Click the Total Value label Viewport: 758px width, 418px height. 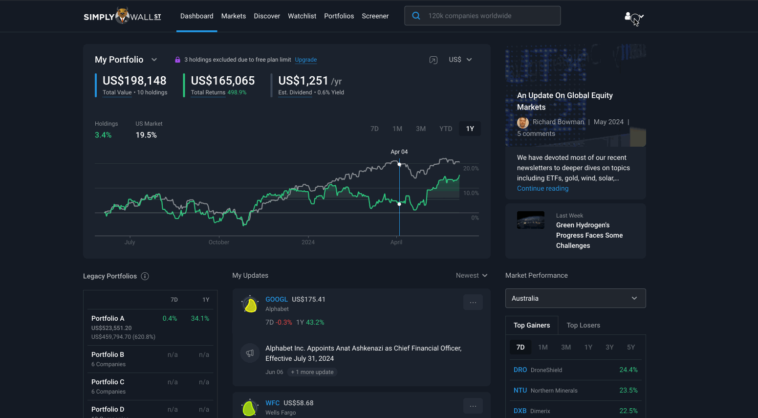click(117, 92)
